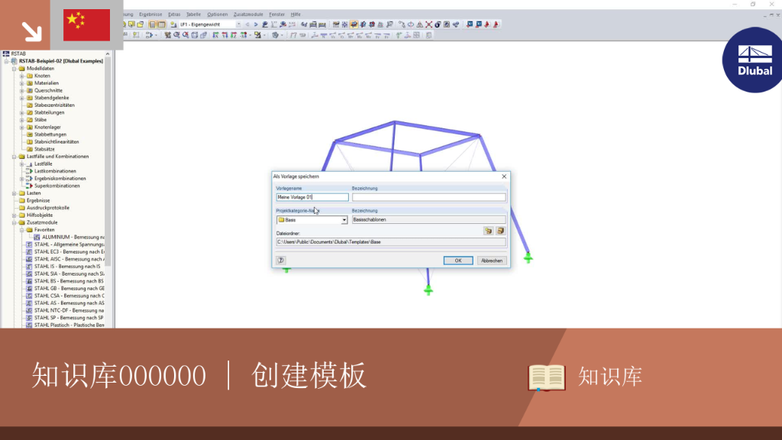Expand the Knoten tree node
This screenshot has height=440, width=782.
point(22,76)
